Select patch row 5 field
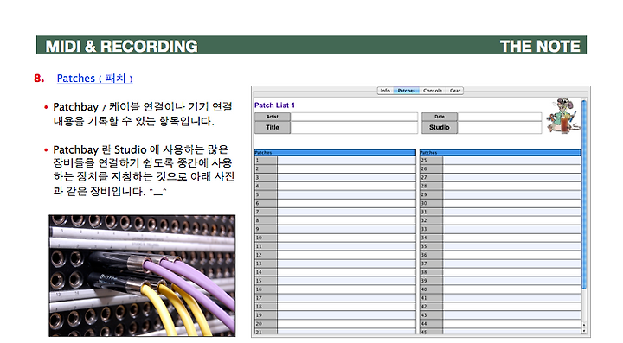This screenshot has width=623, height=343. tap(346, 194)
